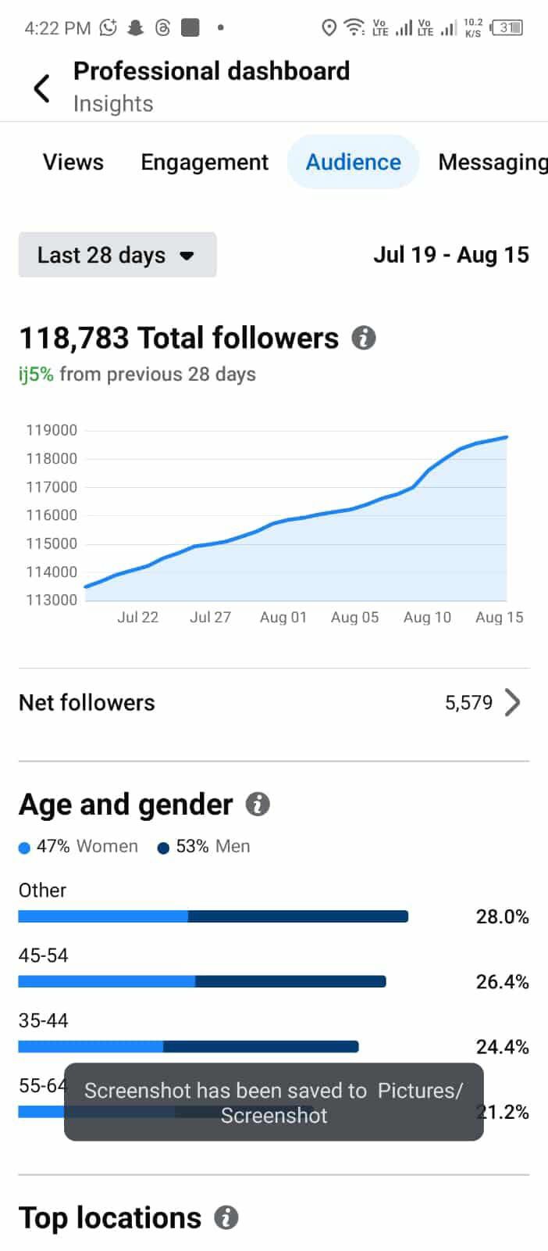Tap the Threads notification icon
Viewport: 548px width, 1251px height.
pyautogui.click(x=162, y=28)
